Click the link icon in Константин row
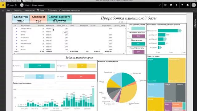The image size is (197, 111). click(16, 38)
